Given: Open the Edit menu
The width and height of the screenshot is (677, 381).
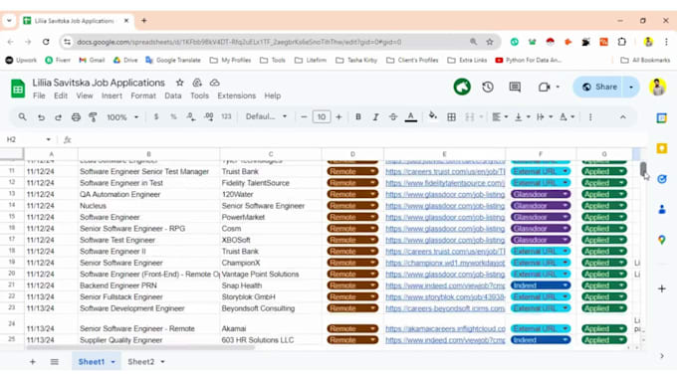Looking at the screenshot, I should 61,95.
